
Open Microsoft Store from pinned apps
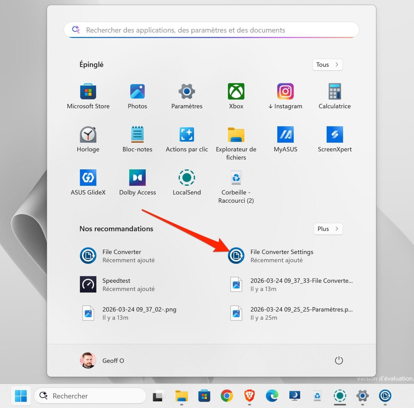click(88, 96)
